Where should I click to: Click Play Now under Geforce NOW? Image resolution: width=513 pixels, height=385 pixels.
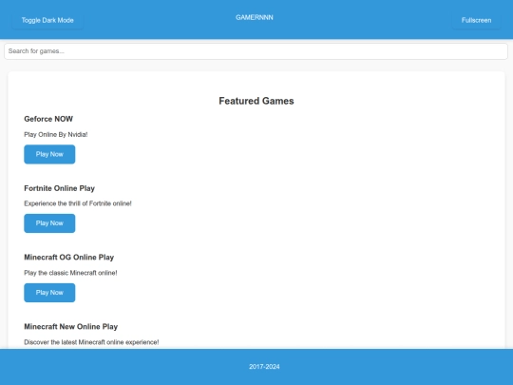49,154
